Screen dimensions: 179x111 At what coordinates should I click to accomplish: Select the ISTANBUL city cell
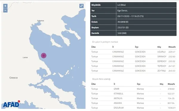118,94
